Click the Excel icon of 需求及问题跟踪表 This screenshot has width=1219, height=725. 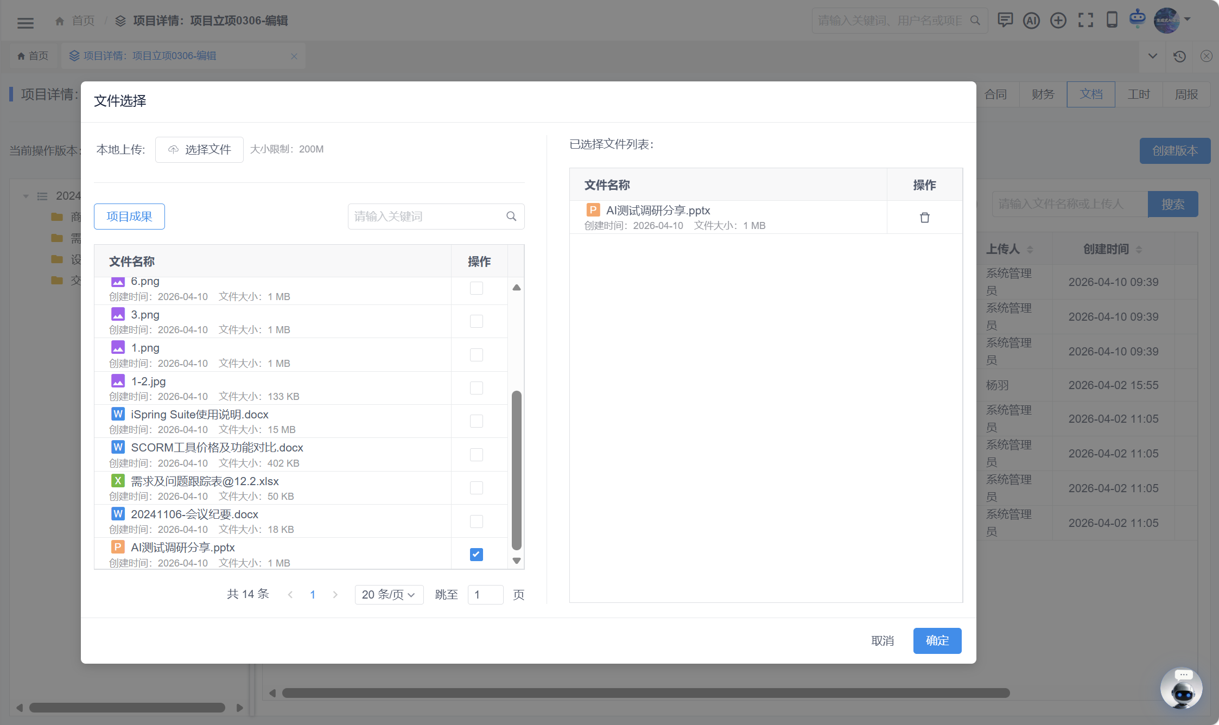pos(118,481)
